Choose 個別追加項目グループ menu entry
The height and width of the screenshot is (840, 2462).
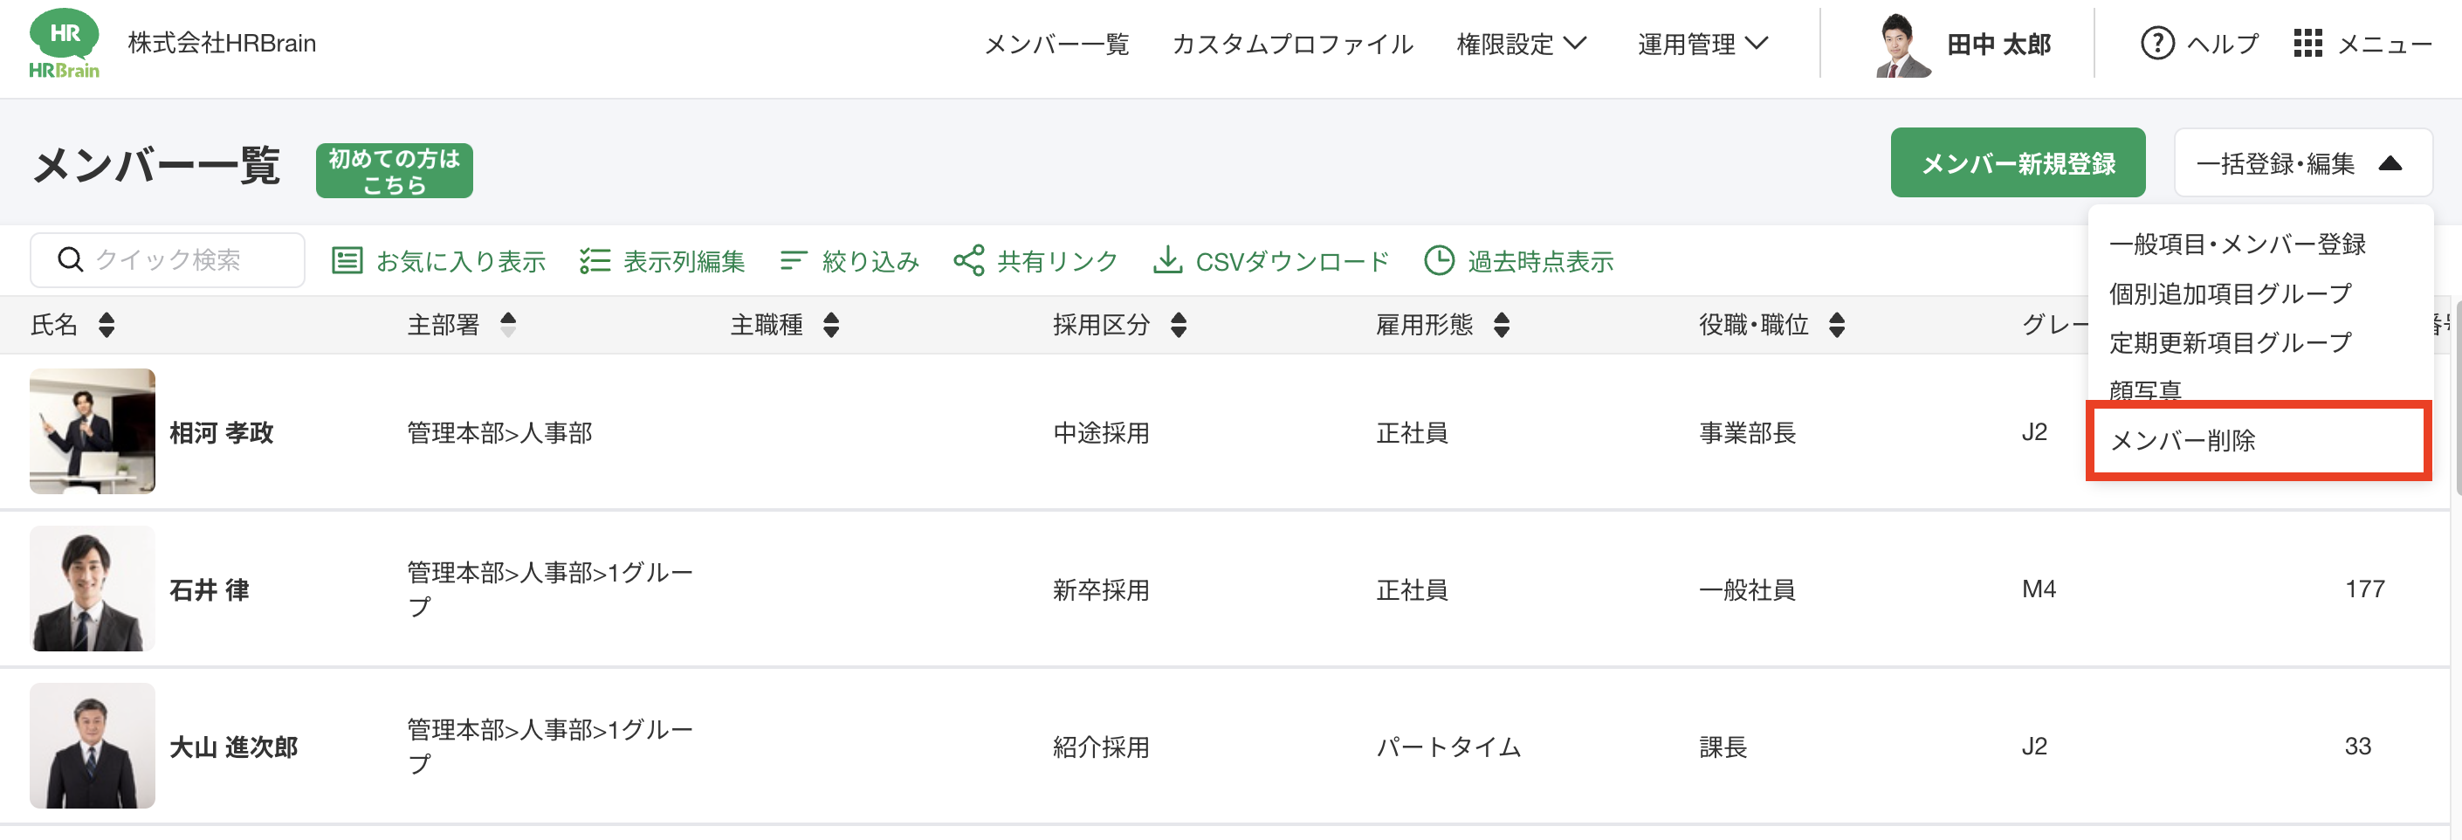pyautogui.click(x=2230, y=293)
